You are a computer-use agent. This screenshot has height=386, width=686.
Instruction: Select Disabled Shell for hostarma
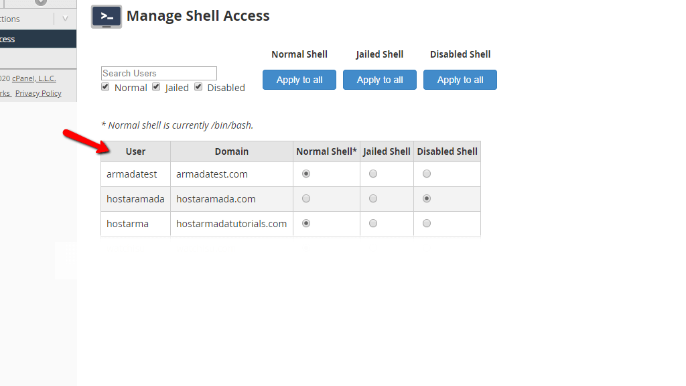[427, 223]
